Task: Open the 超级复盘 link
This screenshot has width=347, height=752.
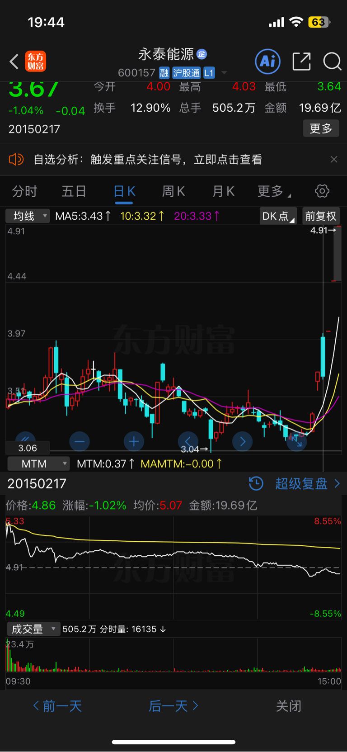Action: 308,483
